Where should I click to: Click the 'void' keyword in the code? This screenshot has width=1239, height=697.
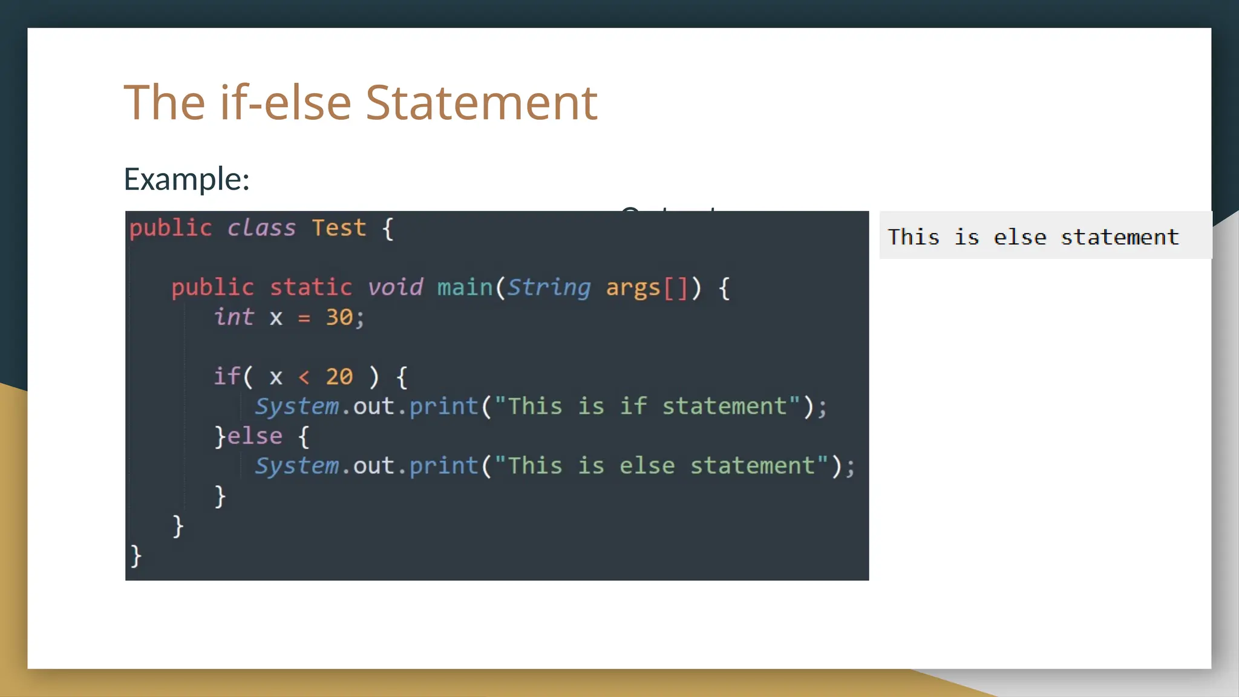tap(395, 287)
